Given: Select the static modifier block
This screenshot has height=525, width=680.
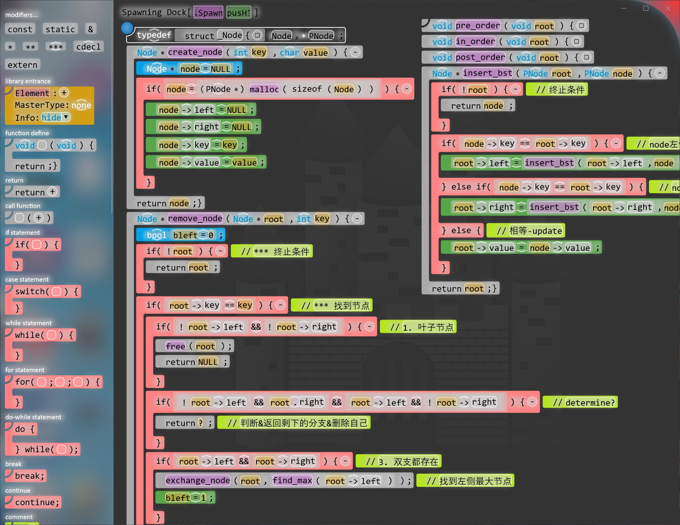Looking at the screenshot, I should coord(60,29).
